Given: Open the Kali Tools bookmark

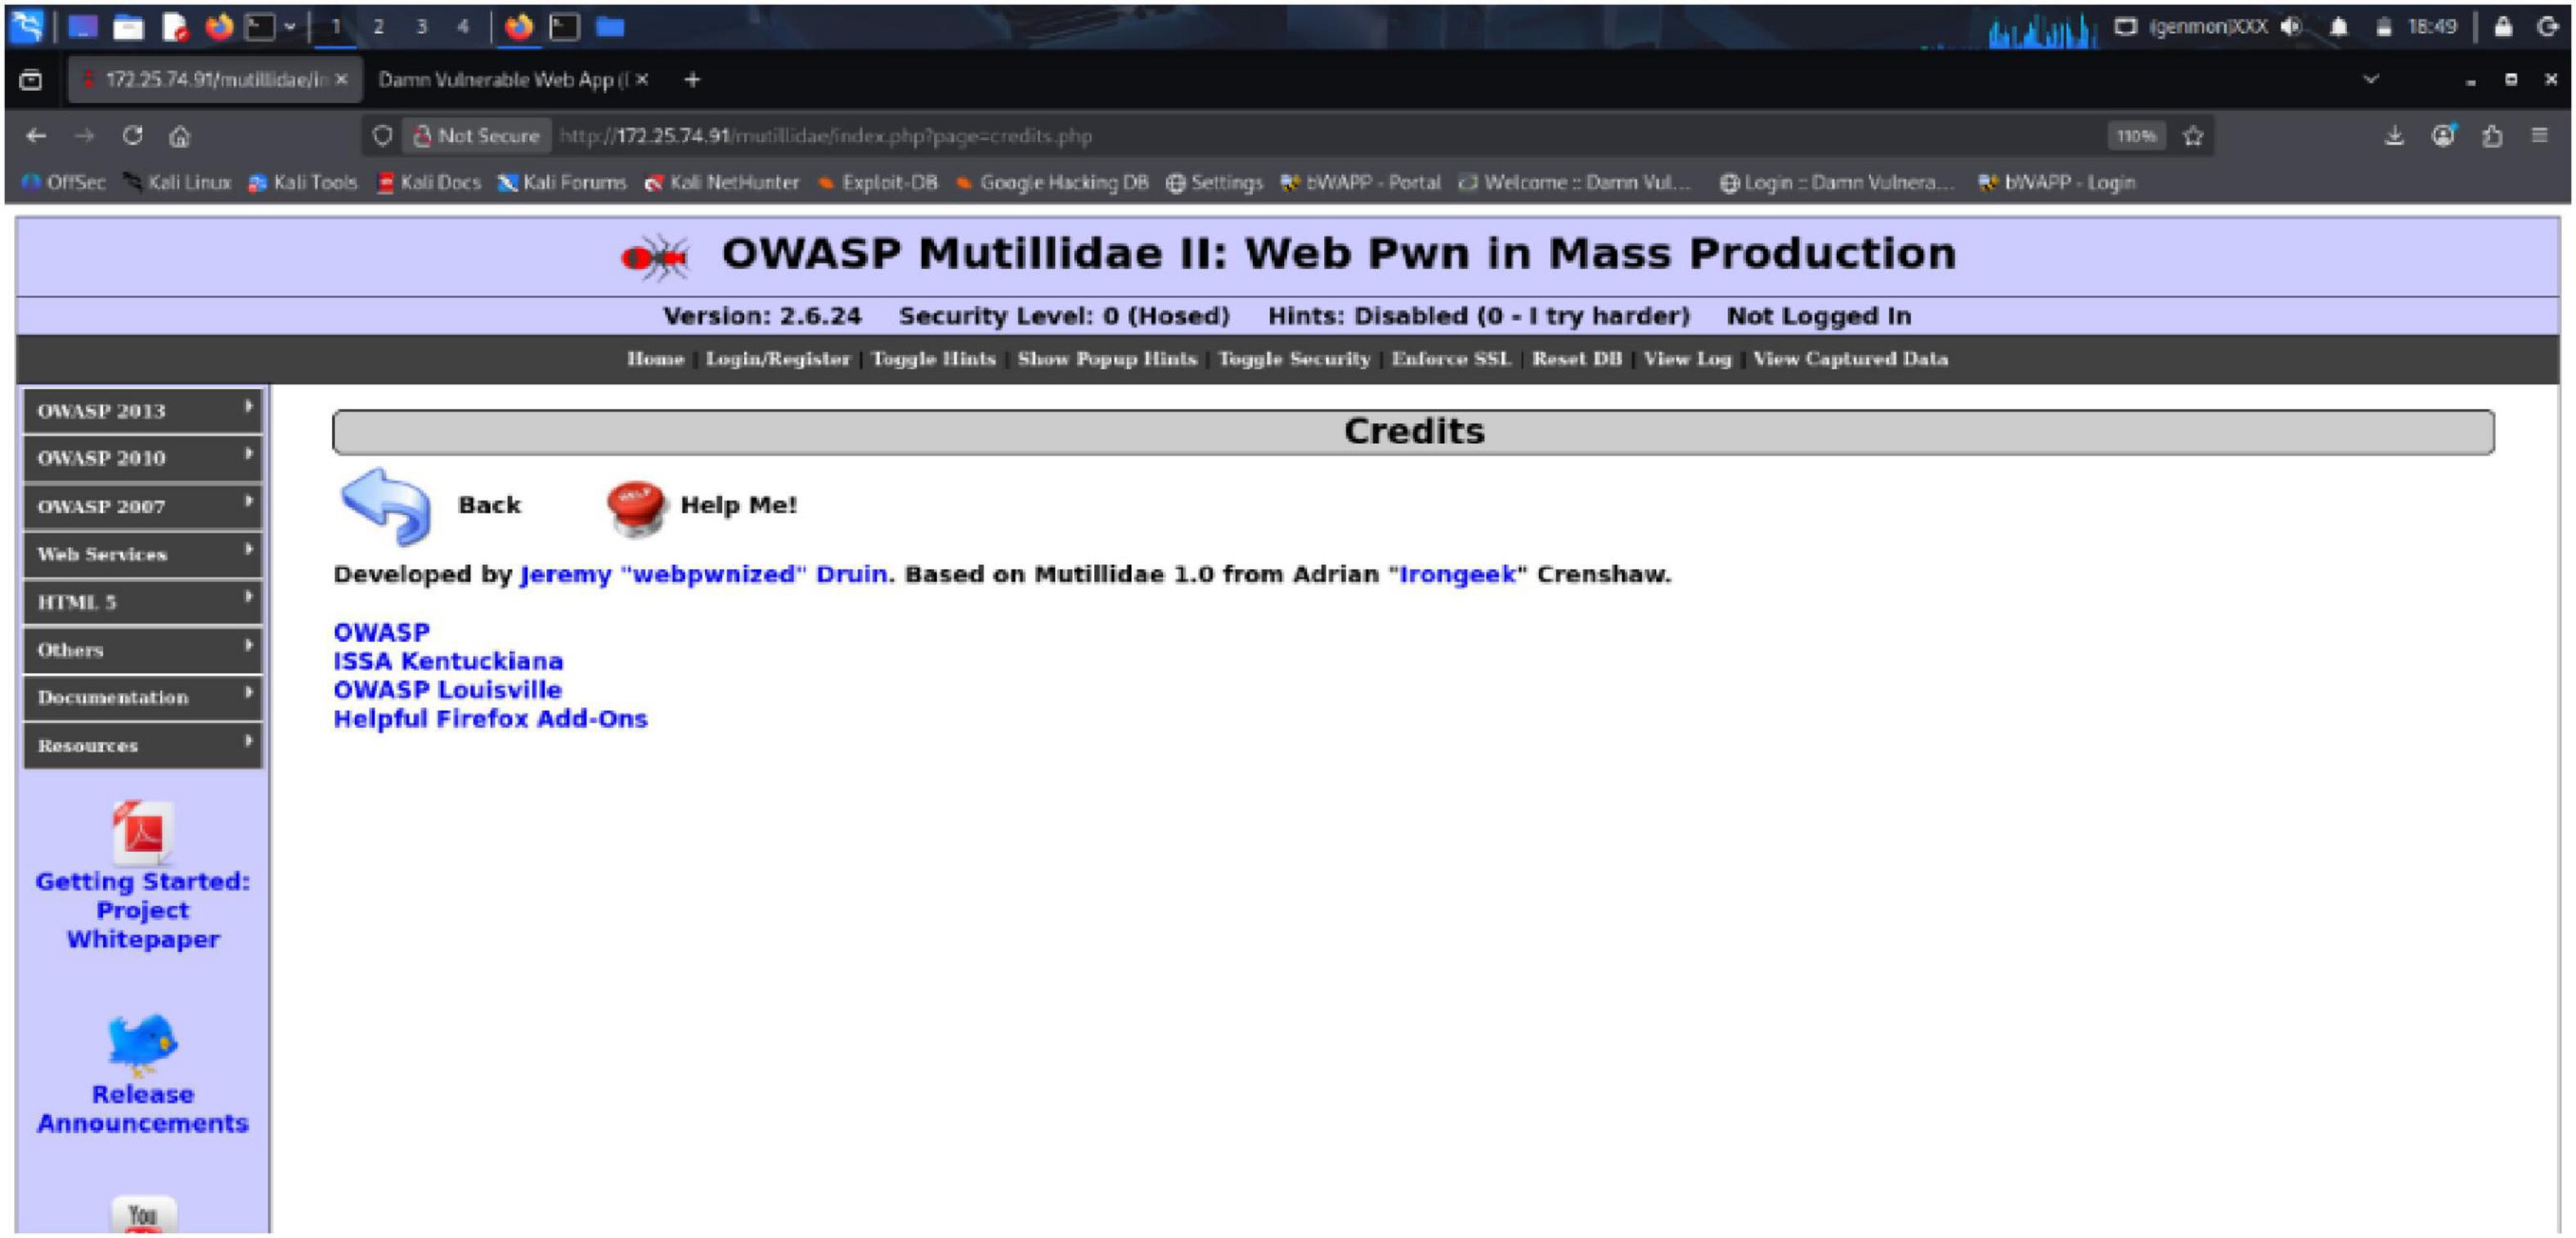Looking at the screenshot, I should [303, 183].
